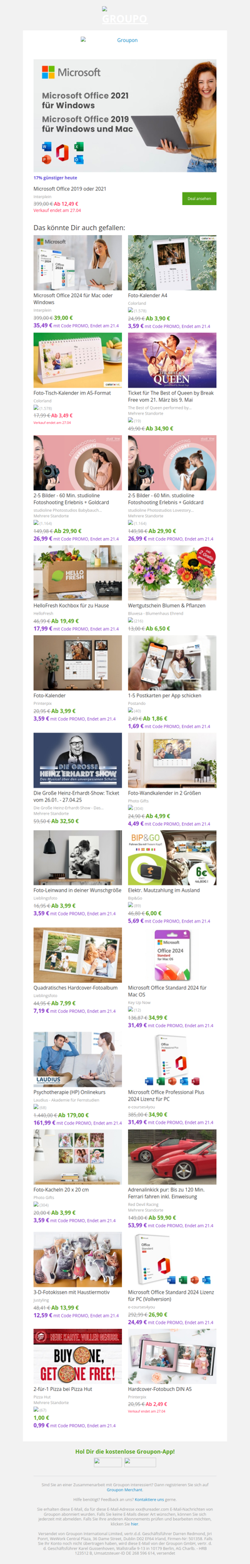Click the BIP&GO Mautzahlung deal image
The height and width of the screenshot is (1564, 250).
(172, 857)
